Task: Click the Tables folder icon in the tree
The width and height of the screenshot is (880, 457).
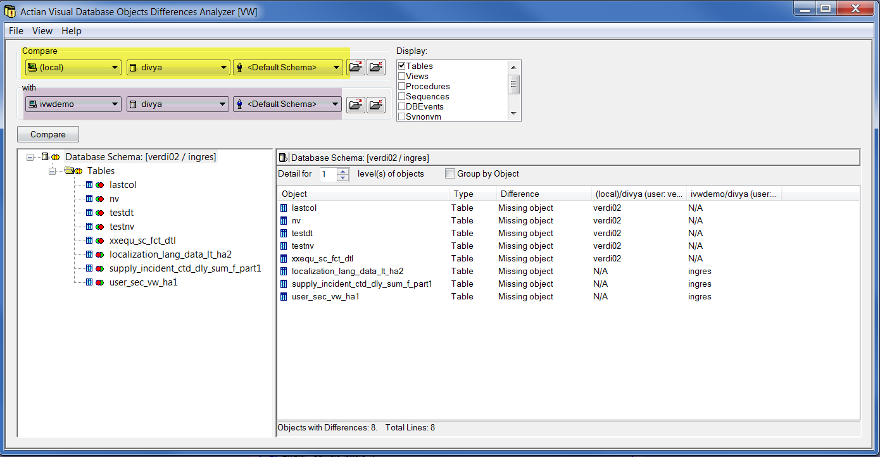Action: pyautogui.click(x=69, y=171)
